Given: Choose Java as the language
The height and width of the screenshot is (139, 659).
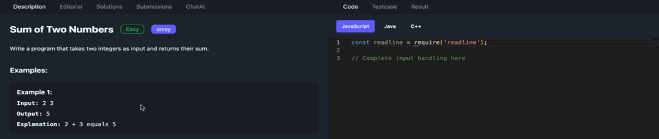Looking at the screenshot, I should pos(390,26).
